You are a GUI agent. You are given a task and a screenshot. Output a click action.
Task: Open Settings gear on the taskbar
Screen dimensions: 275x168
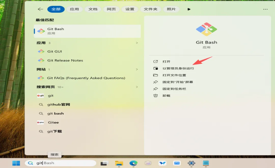(191, 163)
